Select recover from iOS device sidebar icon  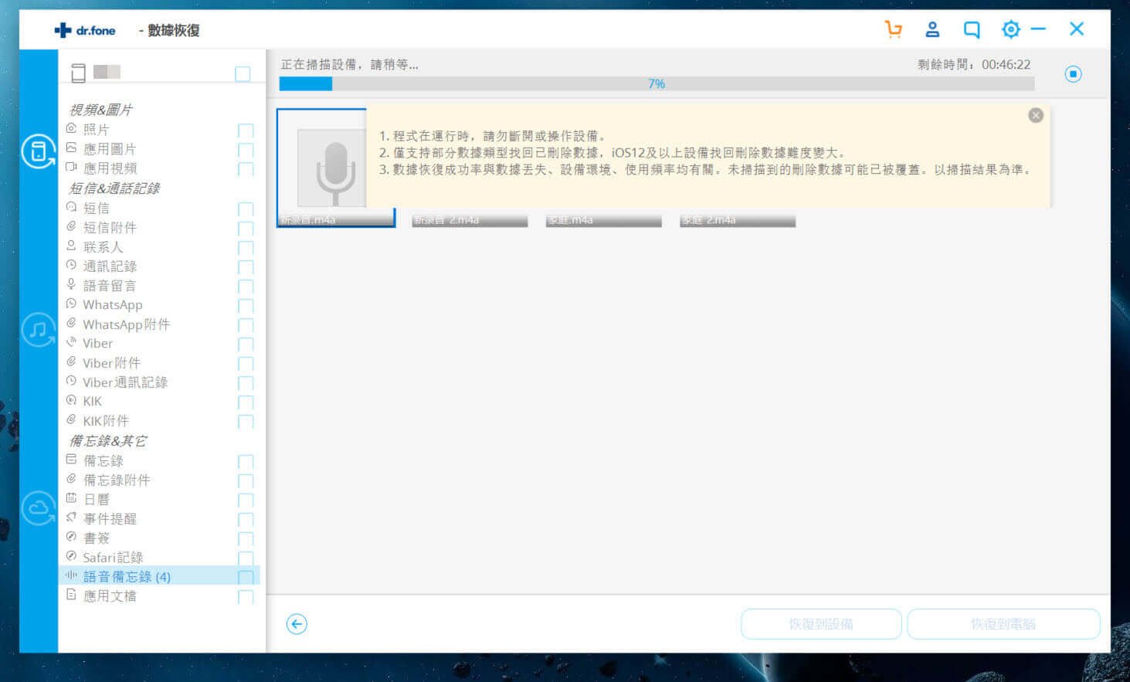[x=38, y=151]
